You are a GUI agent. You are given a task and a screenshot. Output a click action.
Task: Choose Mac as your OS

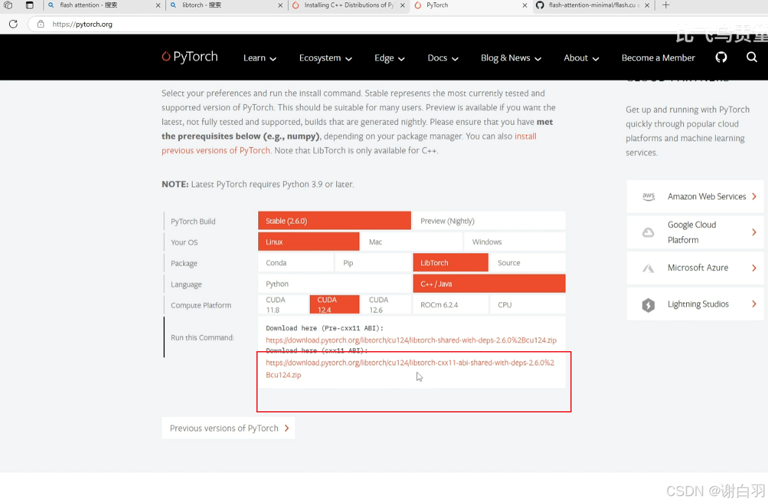click(412, 241)
